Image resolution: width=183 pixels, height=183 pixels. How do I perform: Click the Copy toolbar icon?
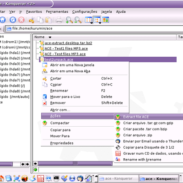40,20
